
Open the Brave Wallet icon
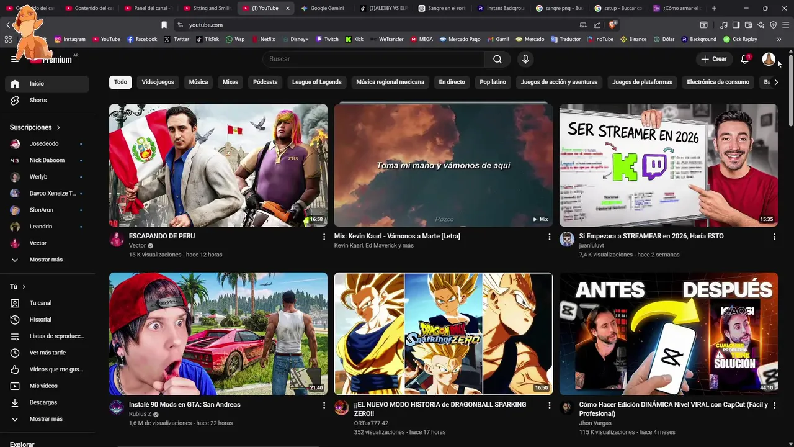pyautogui.click(x=748, y=25)
